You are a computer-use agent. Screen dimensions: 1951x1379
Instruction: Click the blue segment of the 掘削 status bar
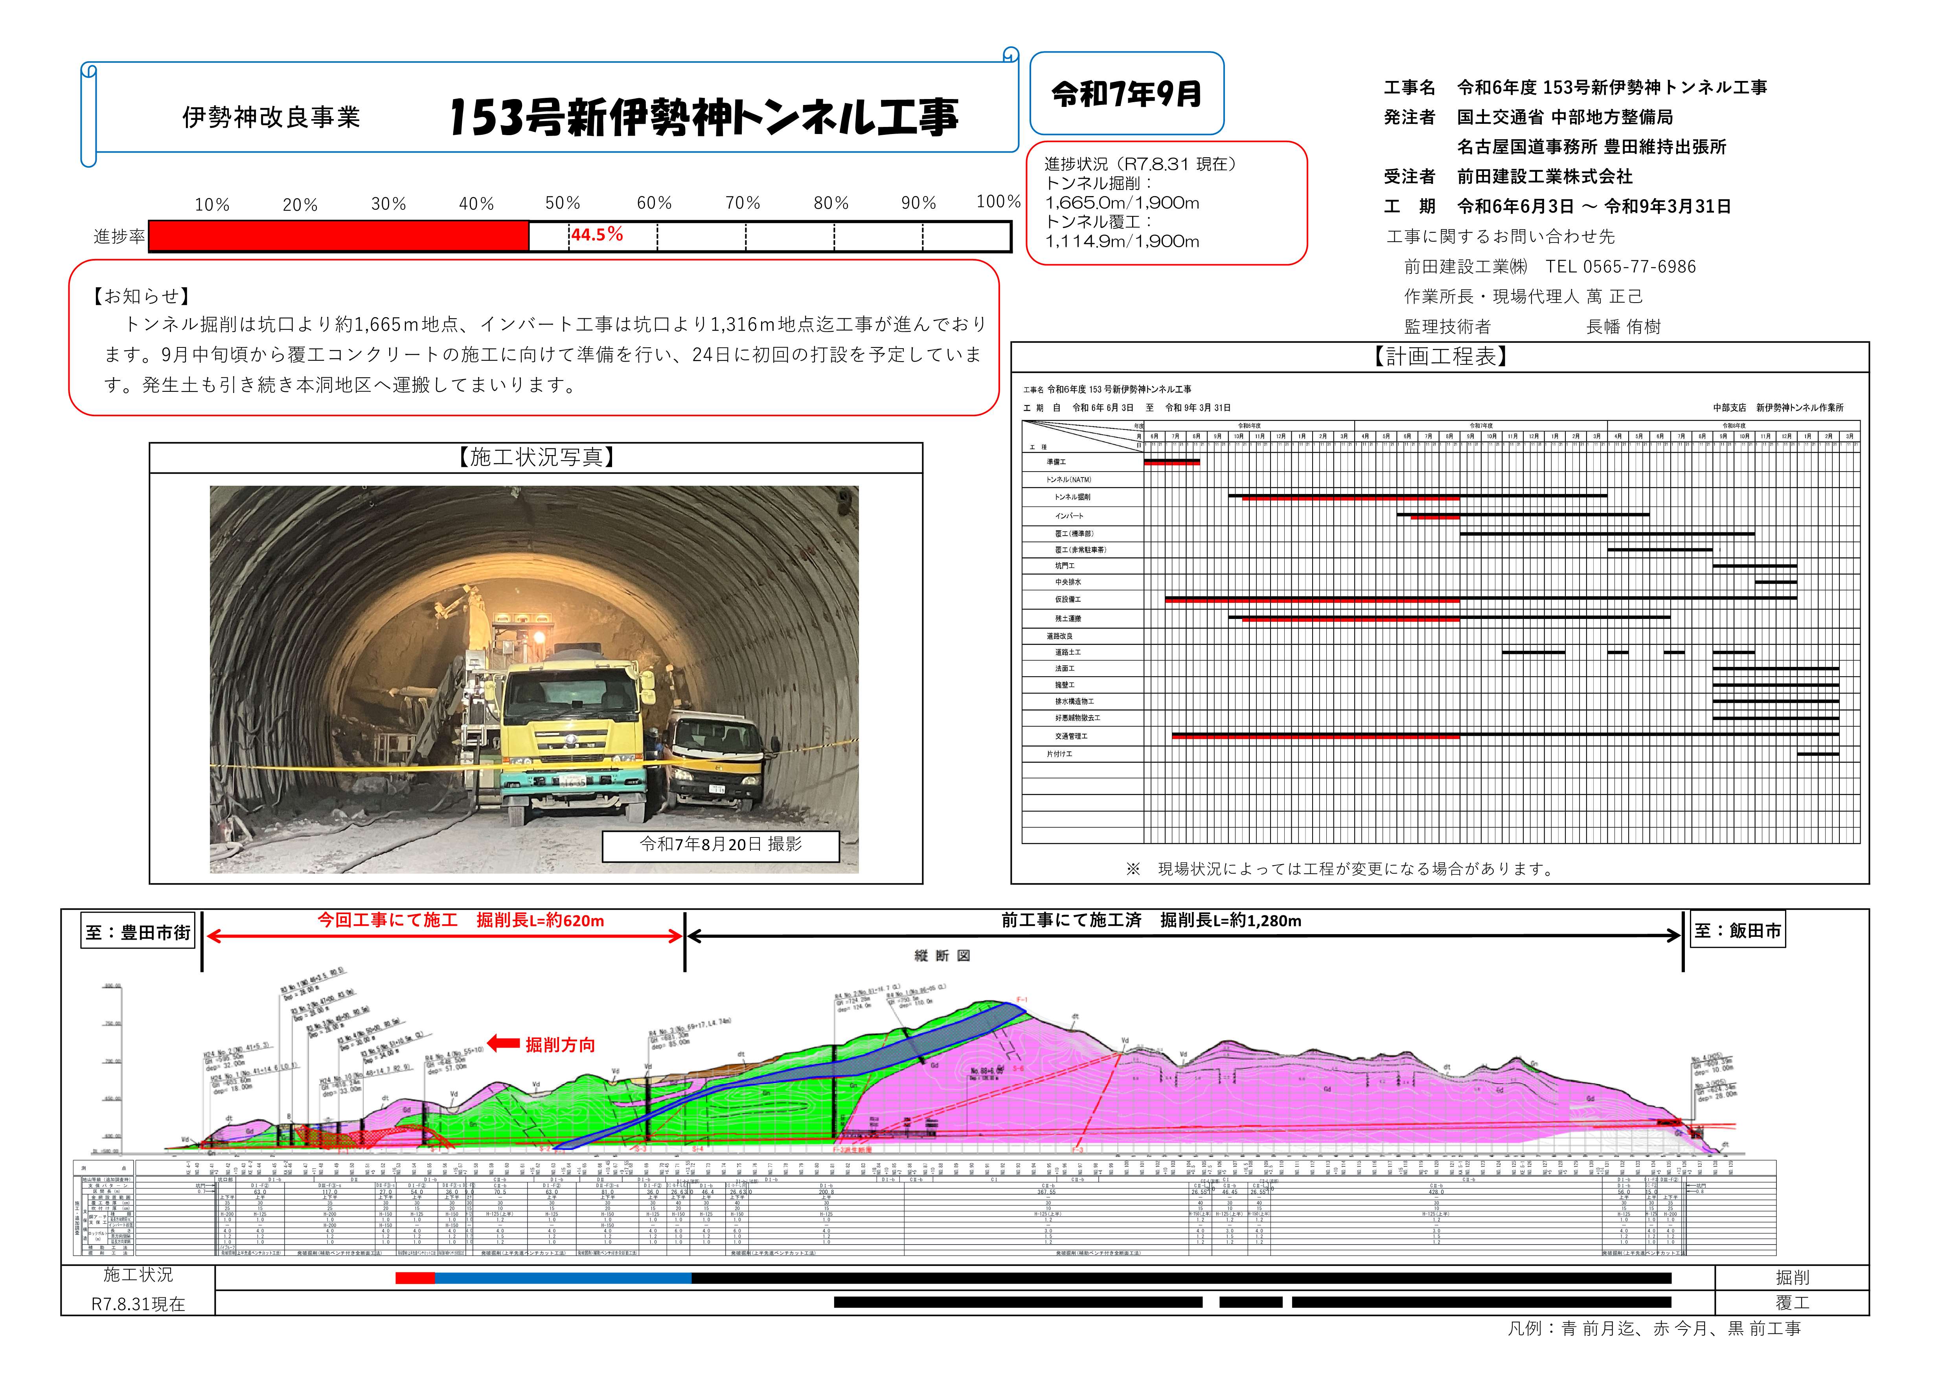(563, 1278)
